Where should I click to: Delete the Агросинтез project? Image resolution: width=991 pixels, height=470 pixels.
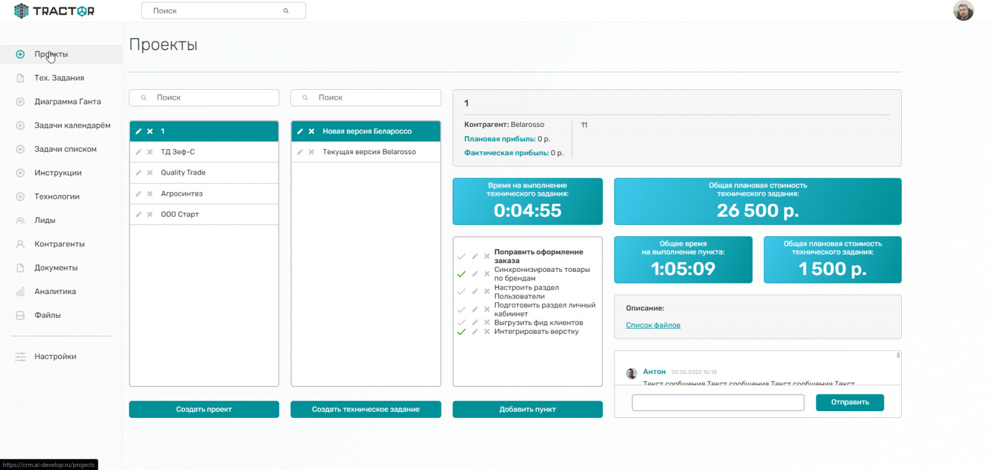(x=150, y=194)
